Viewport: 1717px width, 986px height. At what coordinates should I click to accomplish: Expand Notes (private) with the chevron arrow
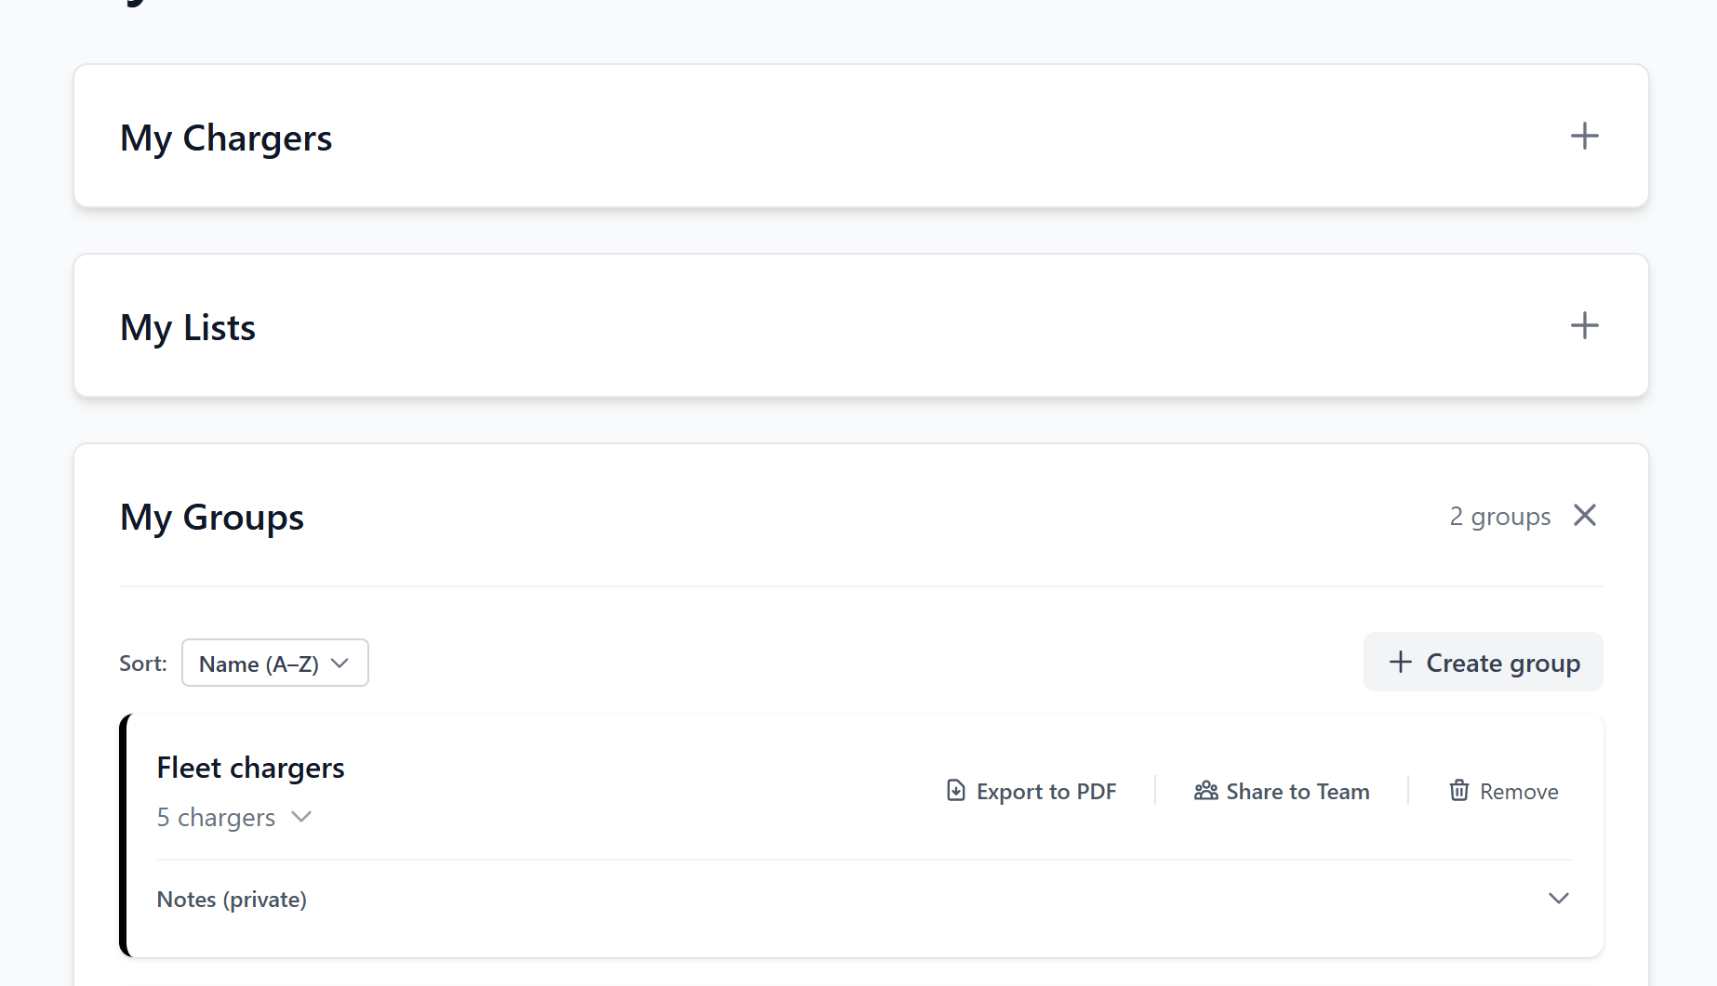[1558, 899]
